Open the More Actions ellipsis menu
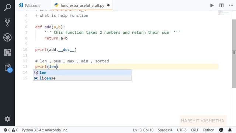The image size is (236, 133). coord(231,5)
